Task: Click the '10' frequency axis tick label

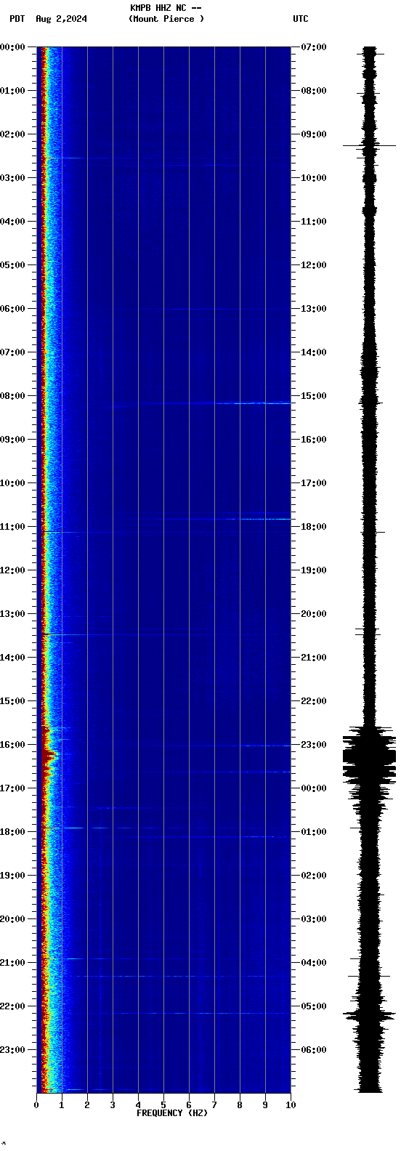Action: pyautogui.click(x=291, y=1105)
